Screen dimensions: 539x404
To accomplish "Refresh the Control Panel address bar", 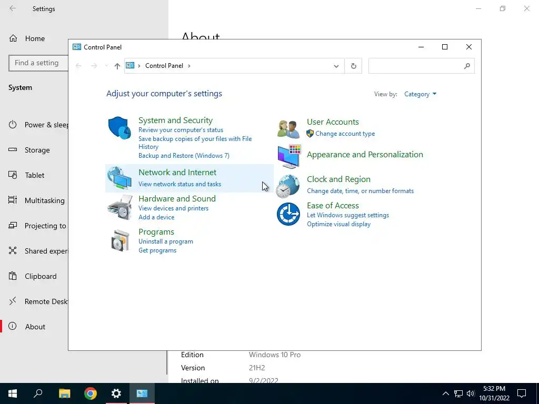I will (x=353, y=66).
